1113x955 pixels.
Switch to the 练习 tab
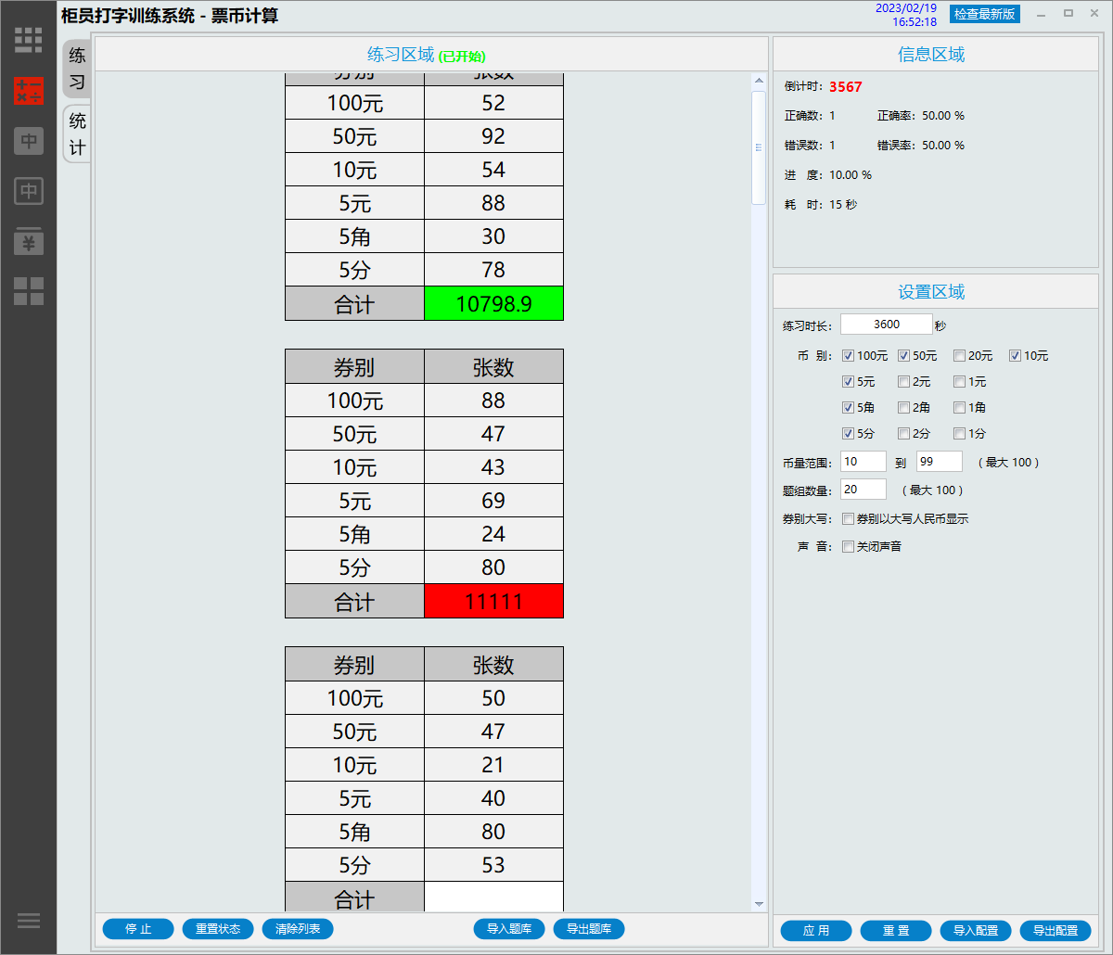(x=77, y=69)
